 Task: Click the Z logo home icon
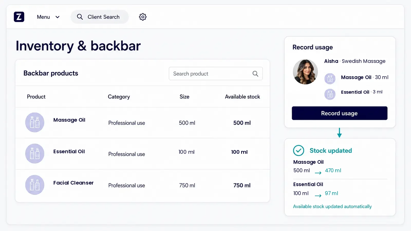tap(19, 17)
